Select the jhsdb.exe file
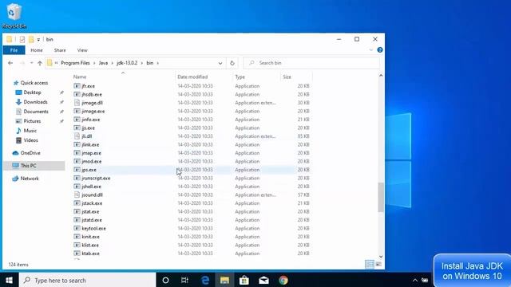The width and height of the screenshot is (511, 287). click(92, 94)
